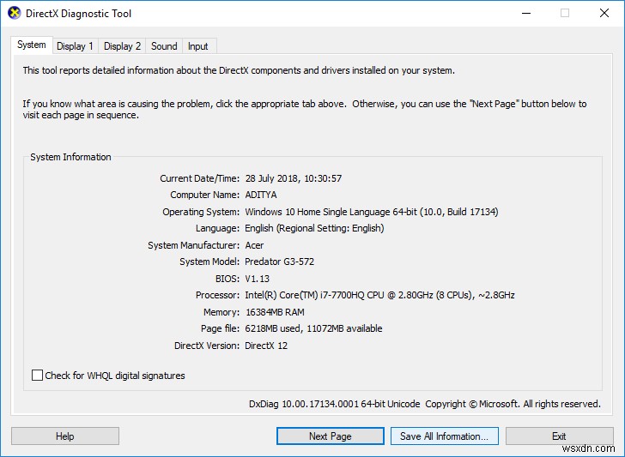The image size is (625, 457).
Task: Click the Operating System value line
Action: (371, 212)
